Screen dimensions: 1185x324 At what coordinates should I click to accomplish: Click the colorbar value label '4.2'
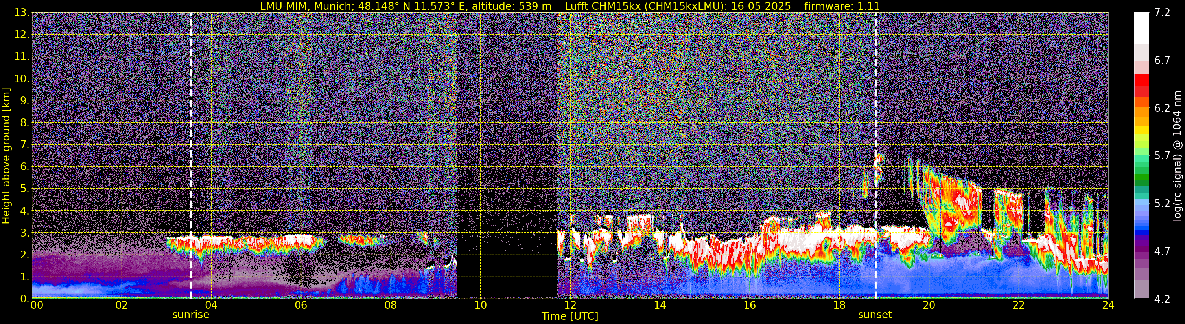pyautogui.click(x=1162, y=299)
